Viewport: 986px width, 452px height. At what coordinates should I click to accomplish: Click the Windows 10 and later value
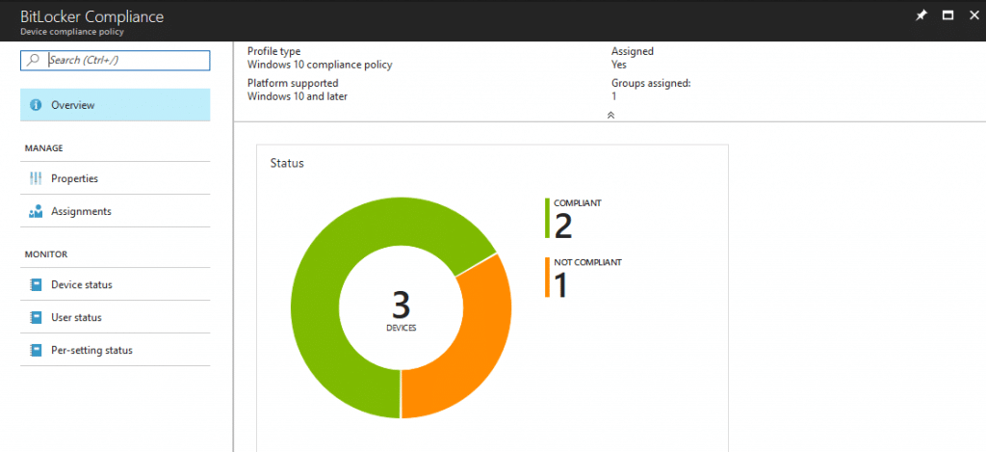point(297,96)
